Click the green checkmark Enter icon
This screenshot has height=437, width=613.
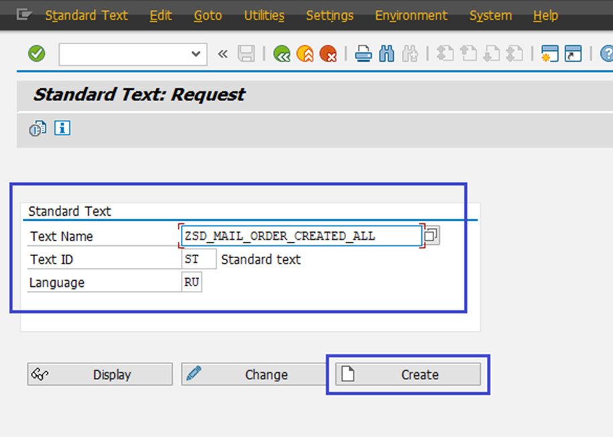(37, 54)
